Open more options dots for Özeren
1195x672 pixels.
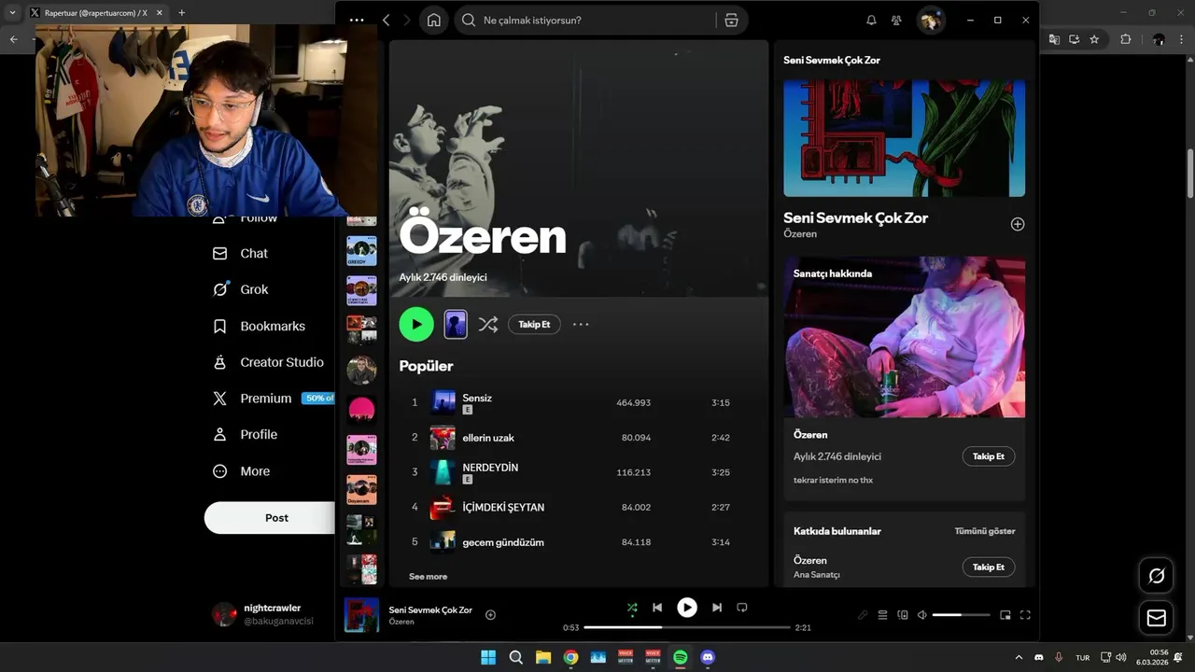[581, 325]
